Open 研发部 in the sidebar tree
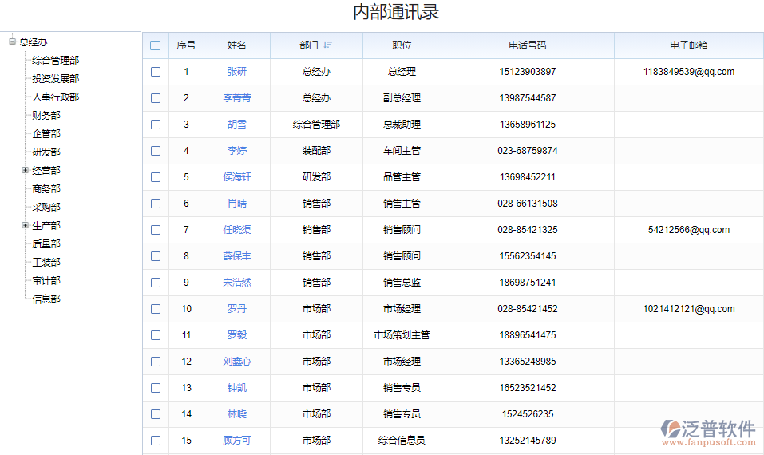This screenshot has height=455, width=764. tap(46, 152)
